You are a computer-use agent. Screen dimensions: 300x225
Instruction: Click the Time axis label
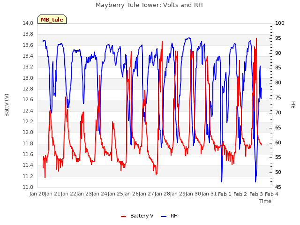[265, 201]
